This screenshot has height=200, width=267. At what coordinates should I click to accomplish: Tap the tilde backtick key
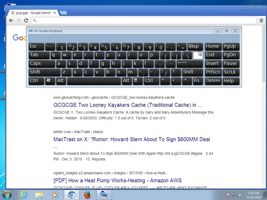click(x=50, y=47)
